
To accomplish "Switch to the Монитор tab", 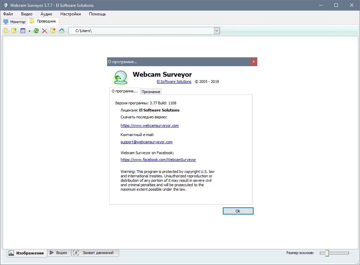I will [x=14, y=22].
